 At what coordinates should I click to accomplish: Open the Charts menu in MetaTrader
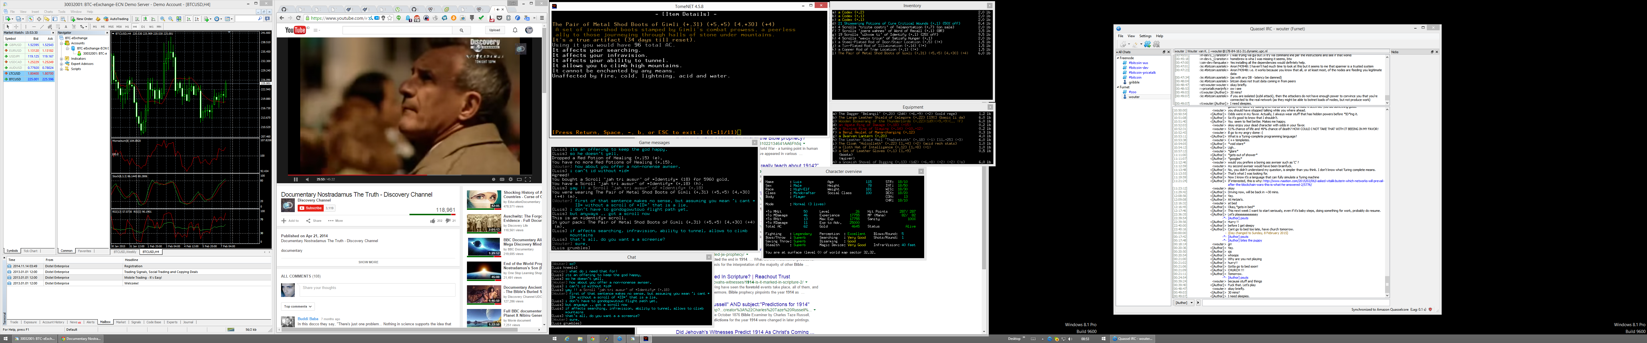pyautogui.click(x=48, y=11)
